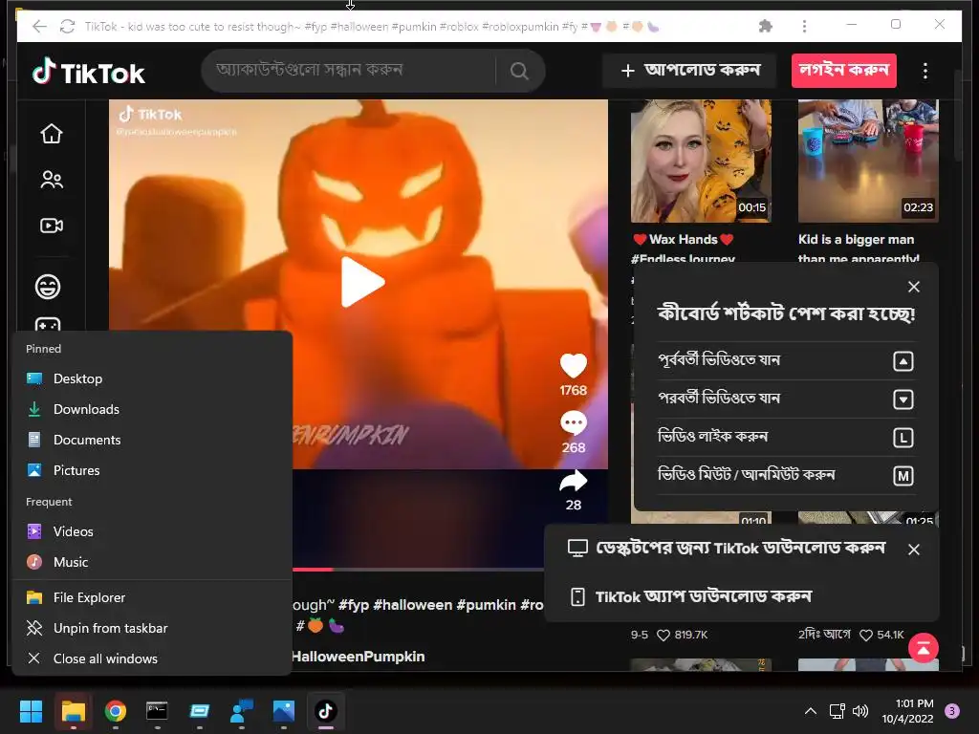Click the search magnifier icon

[519, 71]
